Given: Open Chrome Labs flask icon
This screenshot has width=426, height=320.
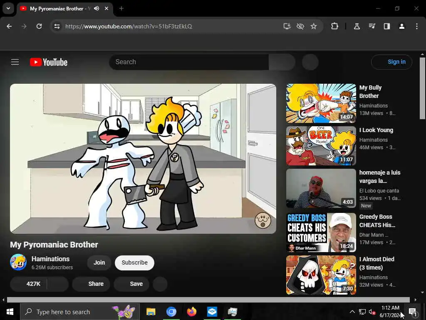Looking at the screenshot, I should [x=357, y=26].
